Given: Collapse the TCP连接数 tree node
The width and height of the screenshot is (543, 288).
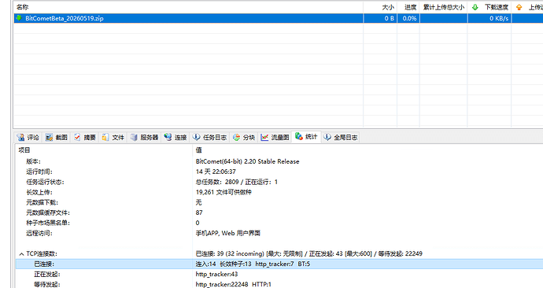Looking at the screenshot, I should click(21, 254).
